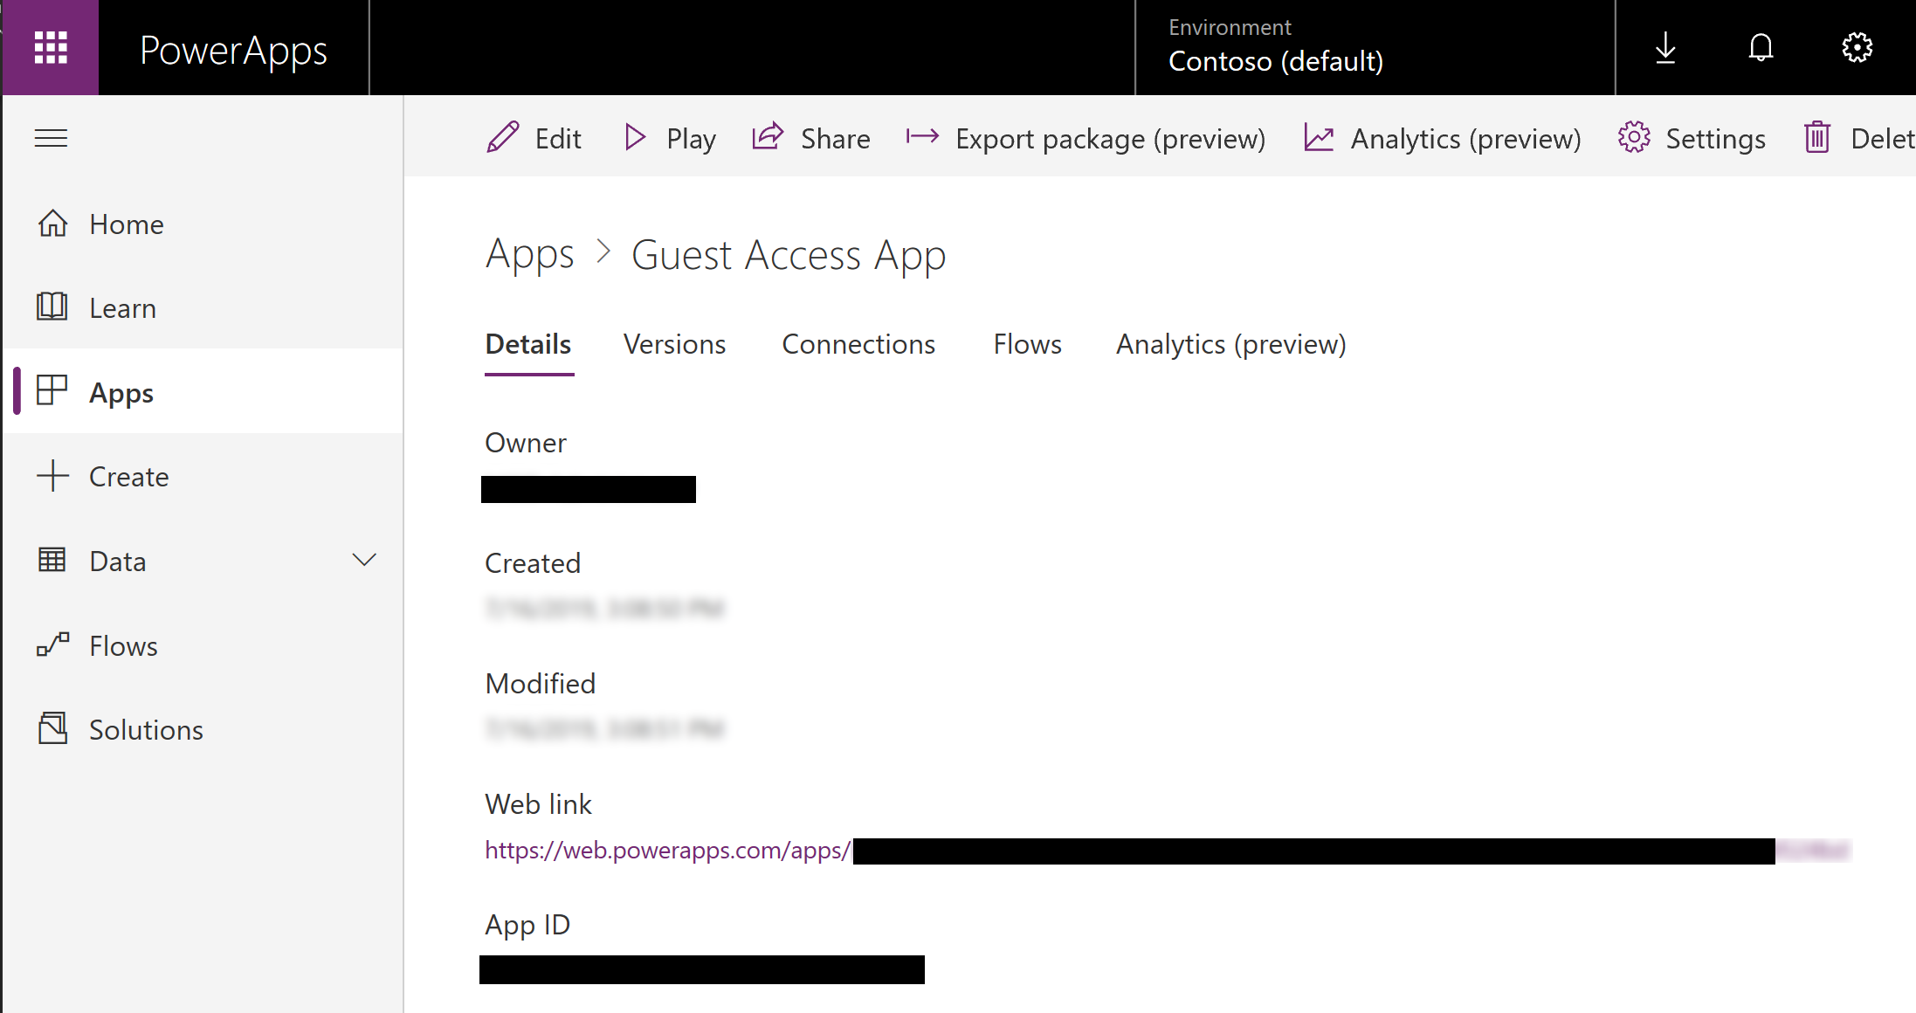The height and width of the screenshot is (1013, 1916).
Task: Click the hamburger menu icon
Action: tap(51, 137)
